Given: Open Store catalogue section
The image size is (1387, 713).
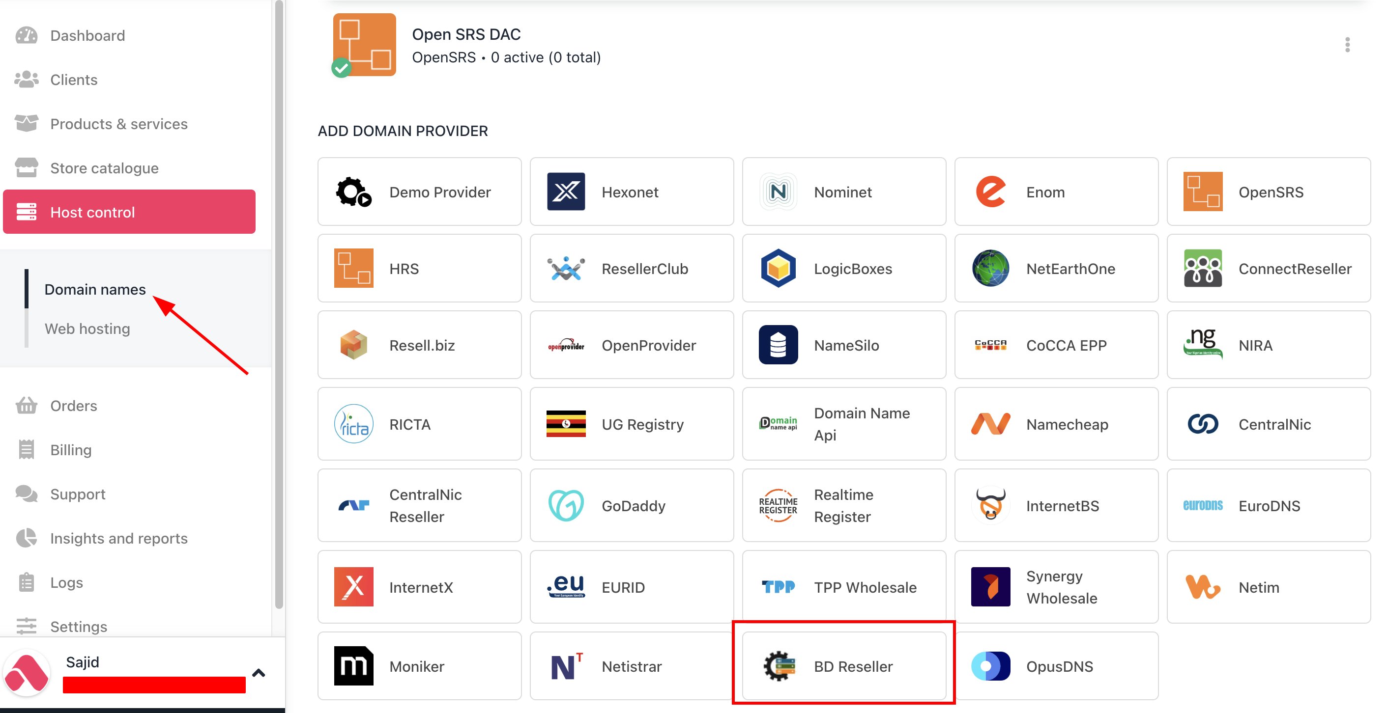Looking at the screenshot, I should coord(104,168).
